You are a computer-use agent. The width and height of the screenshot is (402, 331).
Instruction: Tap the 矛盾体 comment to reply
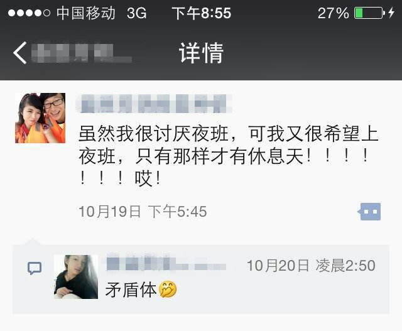pos(131,290)
